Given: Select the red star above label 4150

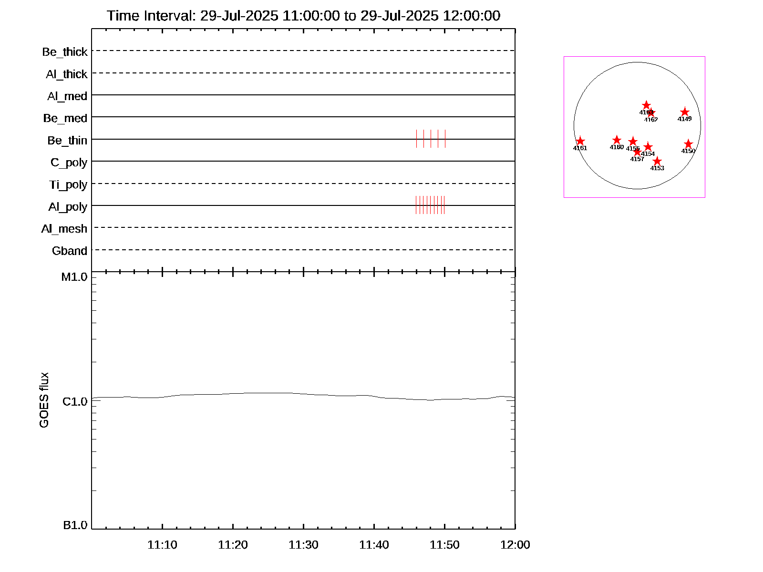Looking at the screenshot, I should coord(688,144).
